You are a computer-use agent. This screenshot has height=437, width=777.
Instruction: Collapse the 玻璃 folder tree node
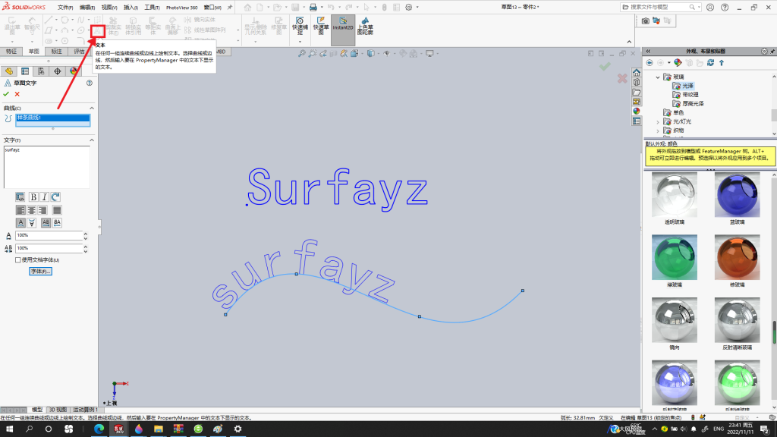(658, 77)
